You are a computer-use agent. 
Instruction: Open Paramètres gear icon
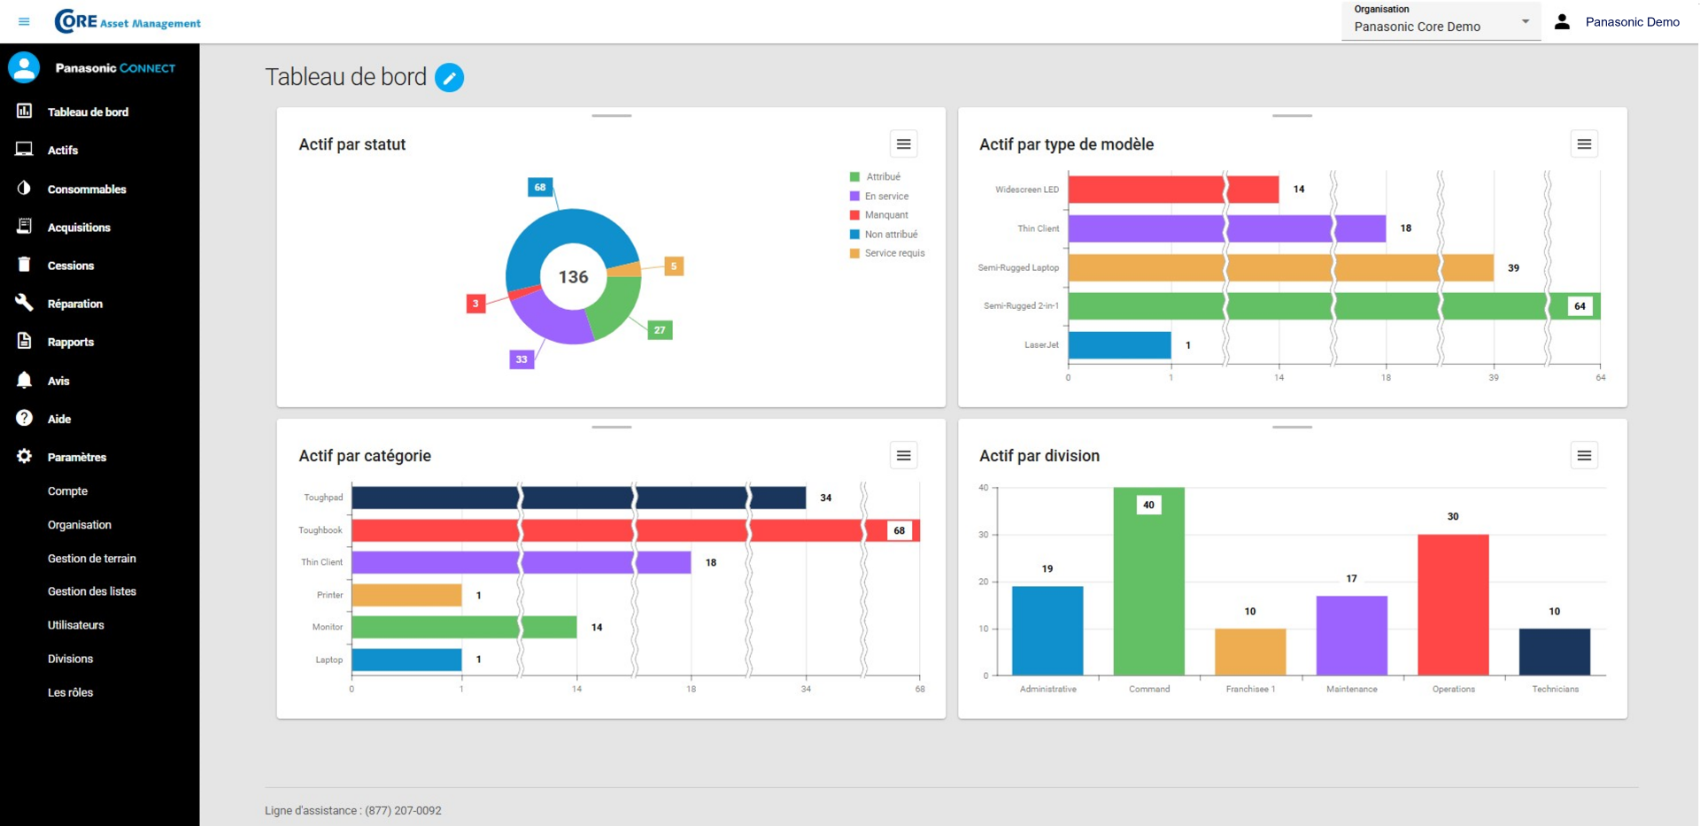(24, 457)
